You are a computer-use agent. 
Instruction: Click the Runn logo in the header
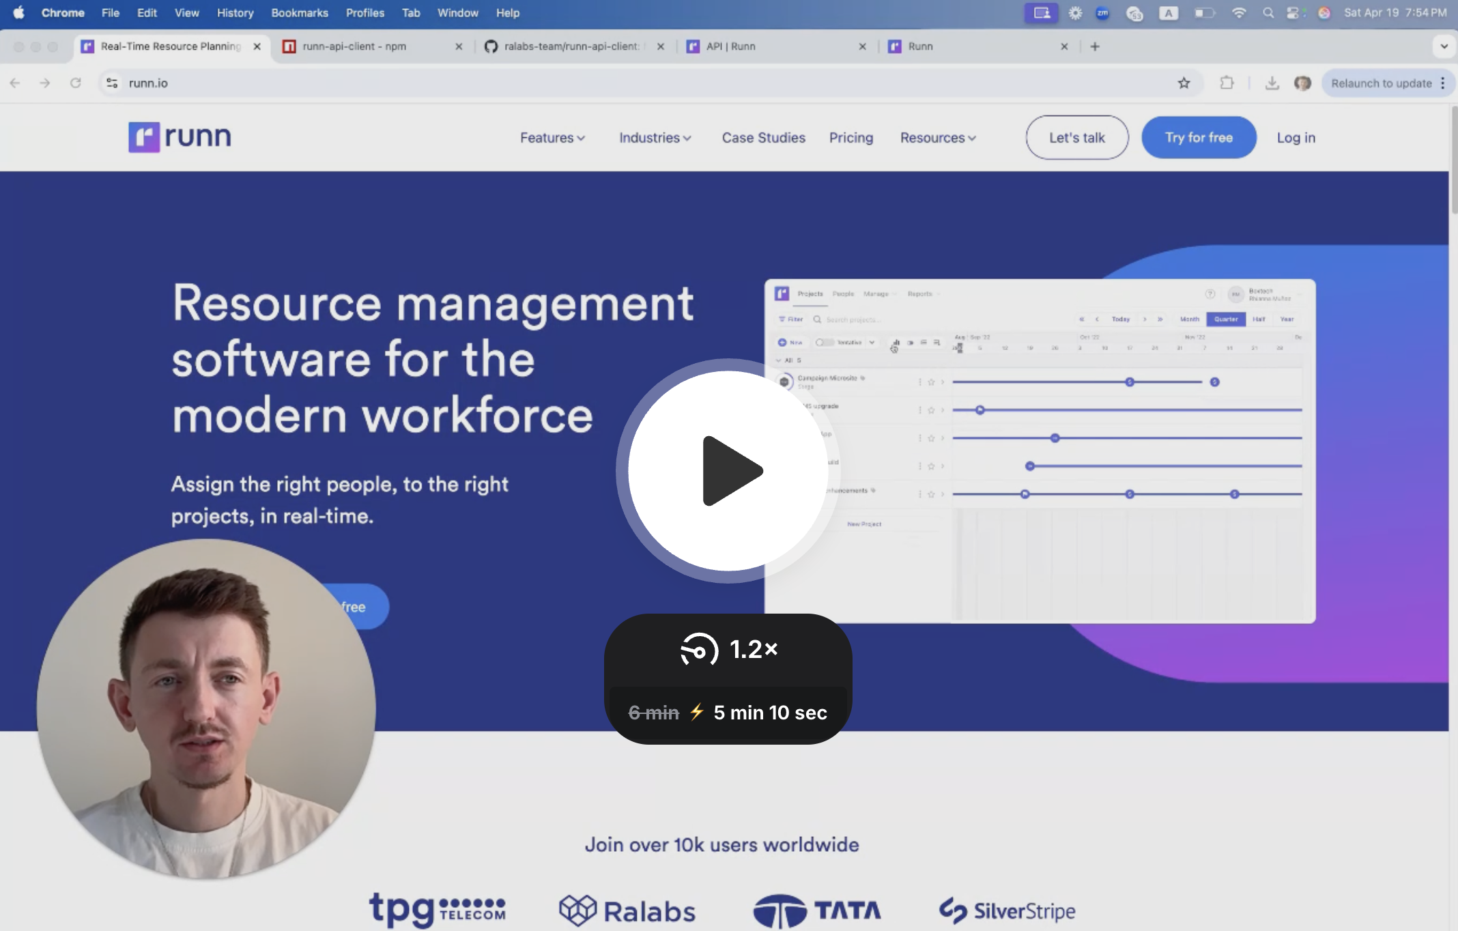click(x=180, y=137)
